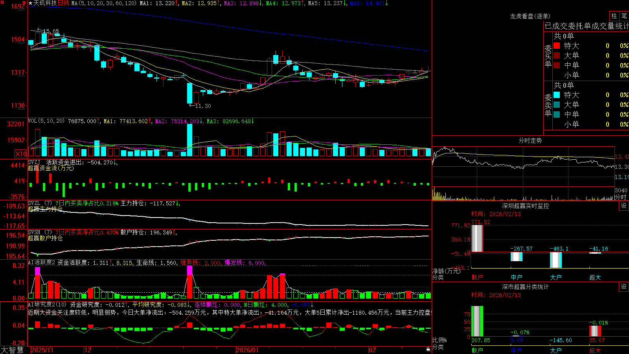Click the 深市超赢分类统计 title

point(525,287)
